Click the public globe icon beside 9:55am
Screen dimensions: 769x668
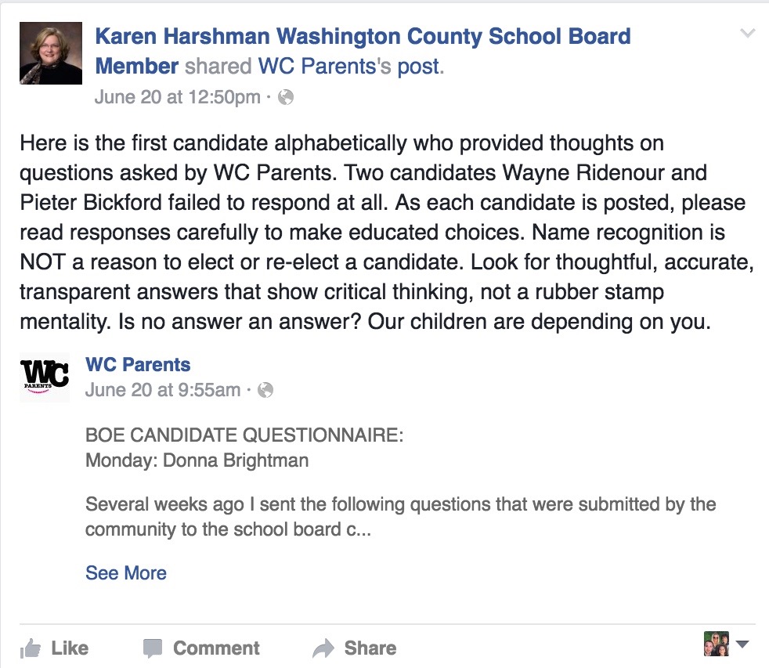(x=265, y=390)
